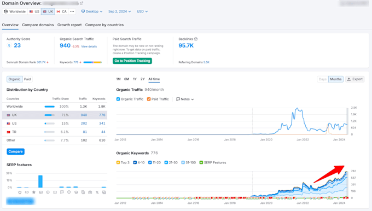
Task: Click the Go to Position Tracking button
Action: pyautogui.click(x=132, y=61)
